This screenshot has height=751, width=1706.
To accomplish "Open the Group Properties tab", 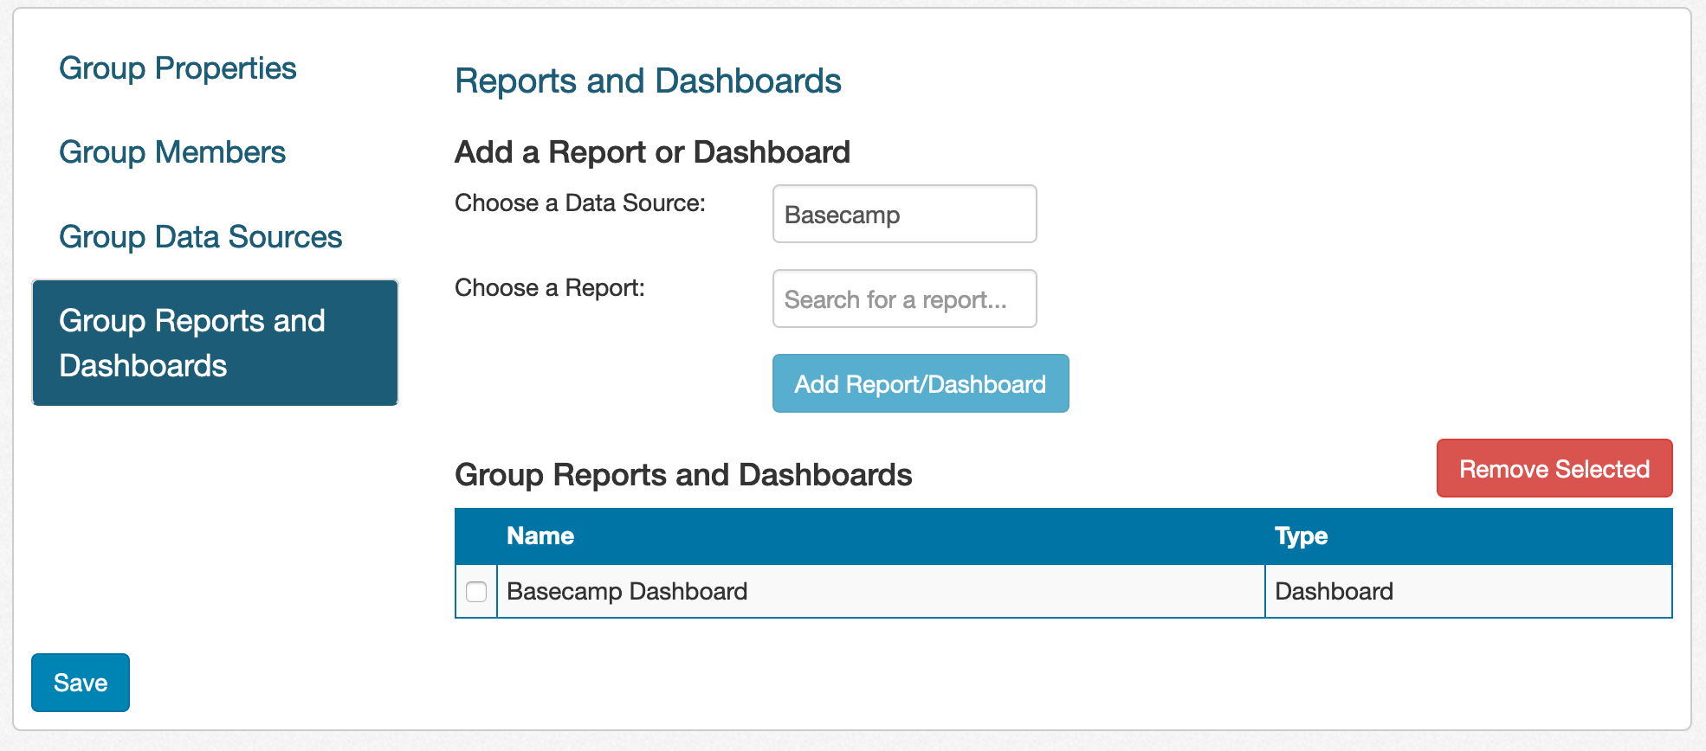I will (178, 68).
